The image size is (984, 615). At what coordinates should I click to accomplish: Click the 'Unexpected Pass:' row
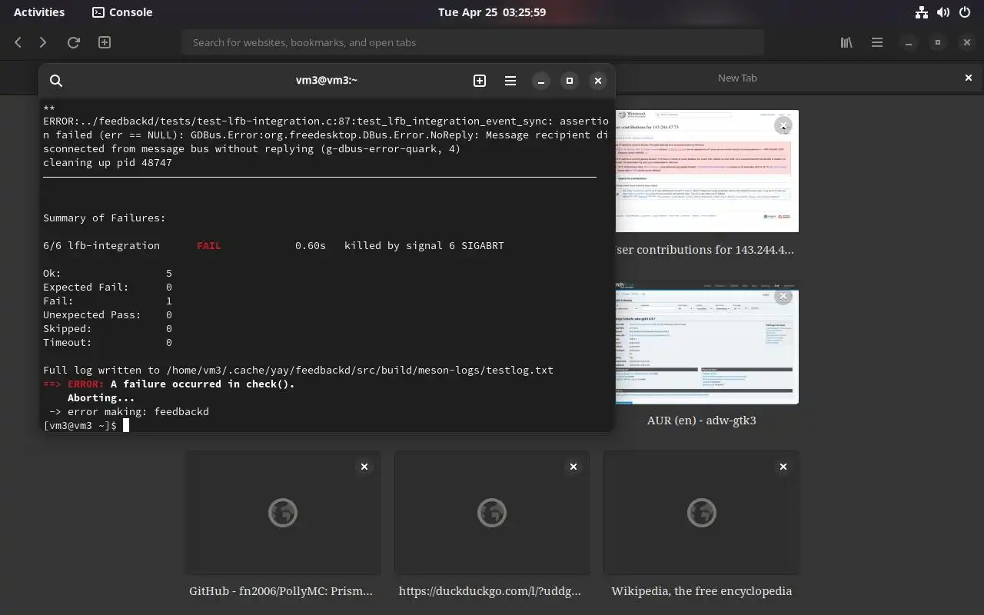pos(108,315)
